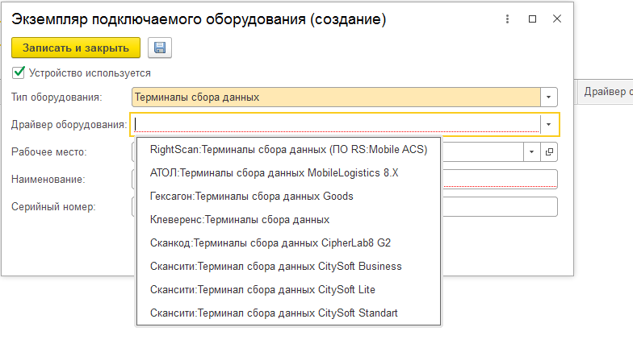Select Сканкод CipherLab8 G2 driver
This screenshot has width=633, height=344.
click(289, 243)
